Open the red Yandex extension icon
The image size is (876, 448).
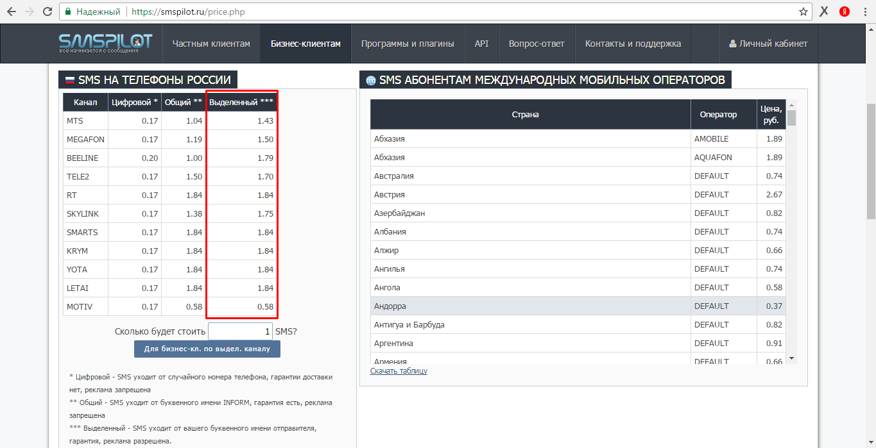click(845, 12)
